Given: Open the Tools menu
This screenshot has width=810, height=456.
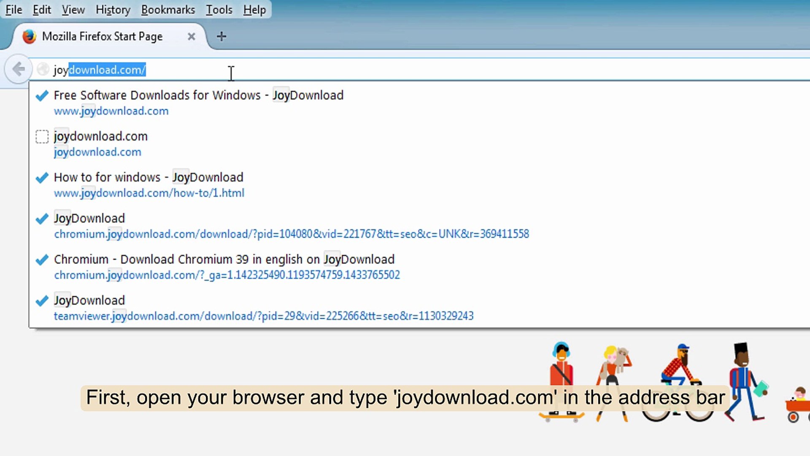Looking at the screenshot, I should [x=219, y=9].
